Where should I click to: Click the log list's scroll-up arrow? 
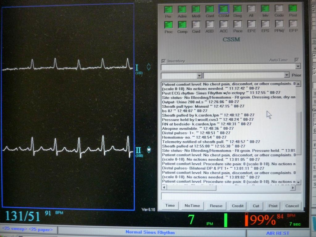pyautogui.click(x=298, y=84)
